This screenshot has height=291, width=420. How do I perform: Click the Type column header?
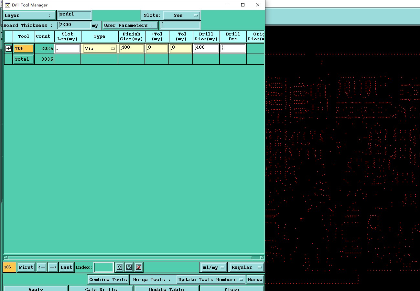coord(99,36)
